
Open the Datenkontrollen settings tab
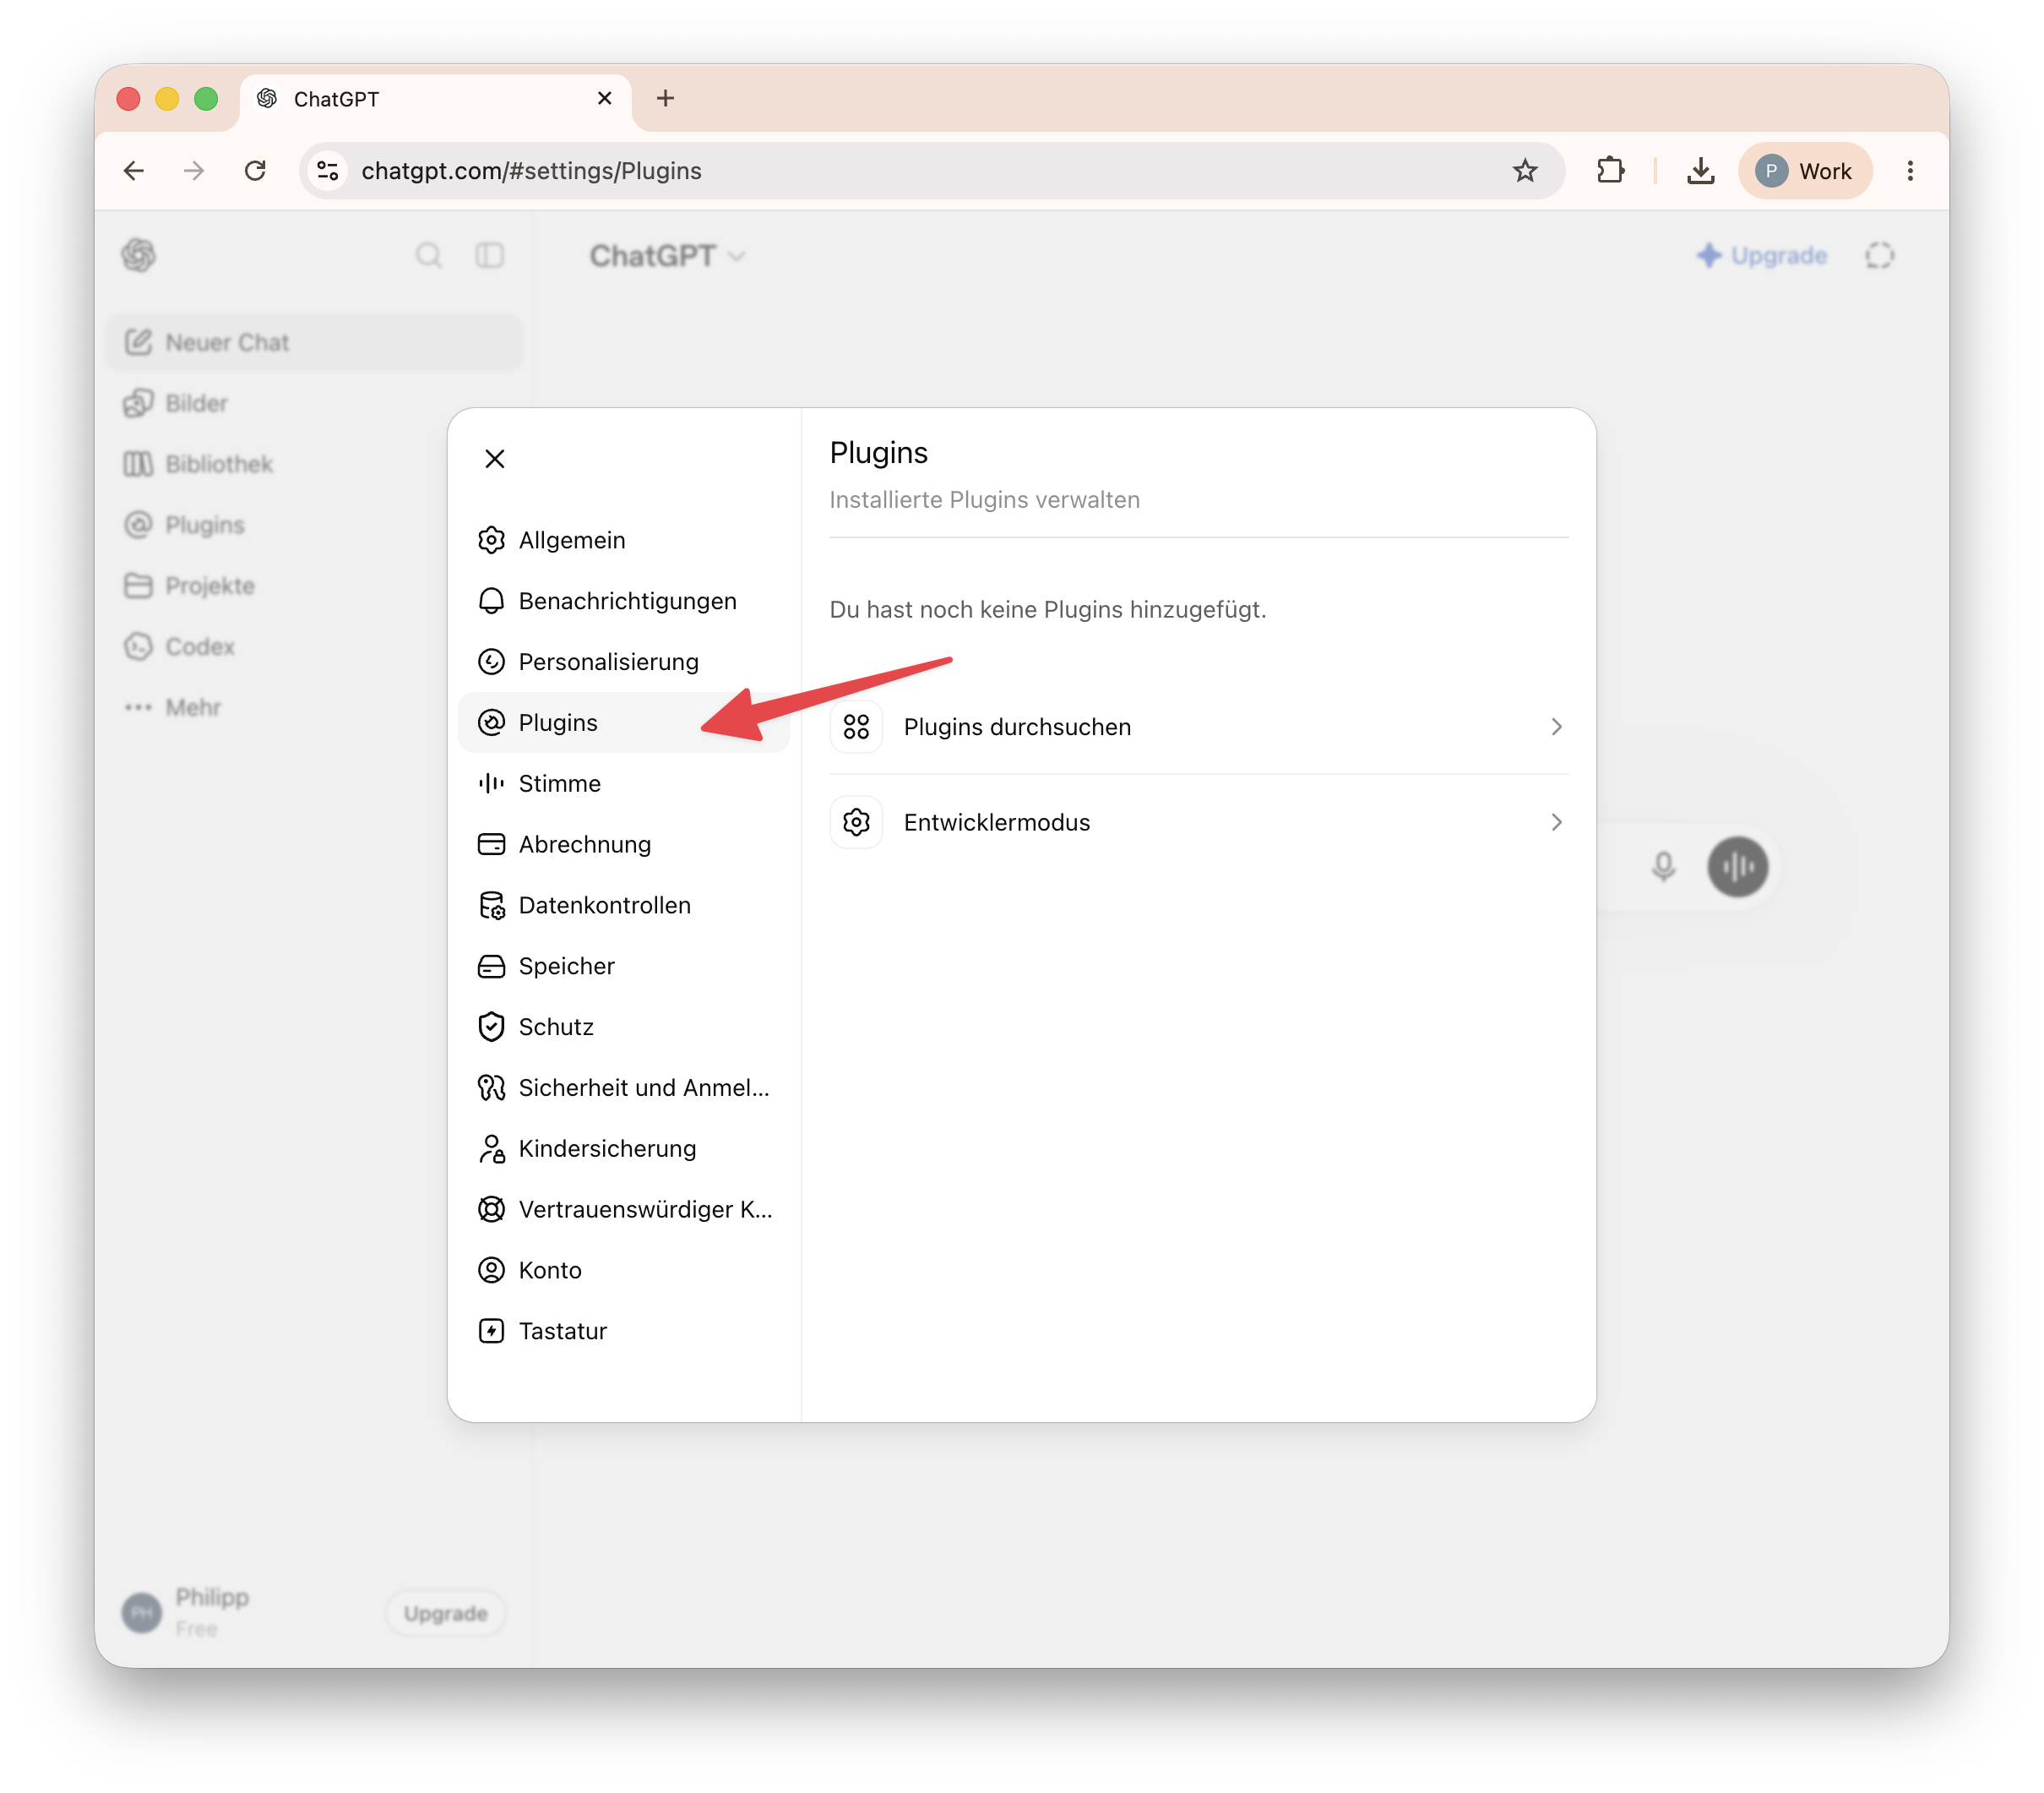[623, 906]
